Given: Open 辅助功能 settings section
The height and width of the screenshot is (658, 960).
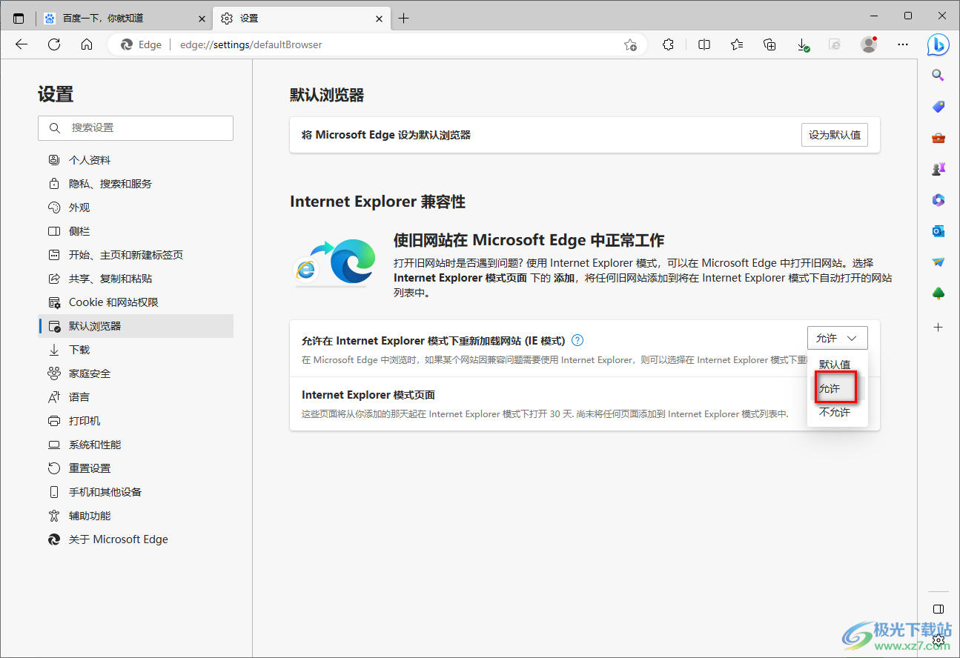Looking at the screenshot, I should point(136,516).
